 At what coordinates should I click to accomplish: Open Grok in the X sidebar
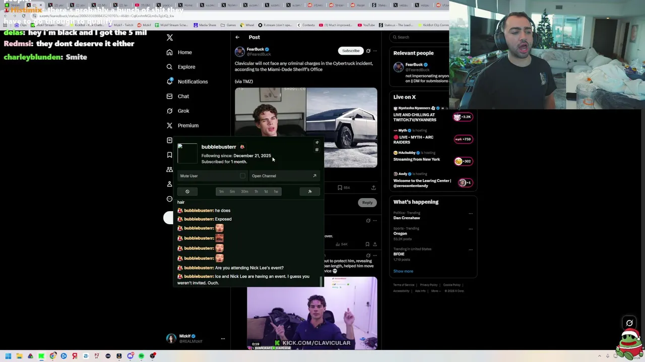tap(183, 111)
